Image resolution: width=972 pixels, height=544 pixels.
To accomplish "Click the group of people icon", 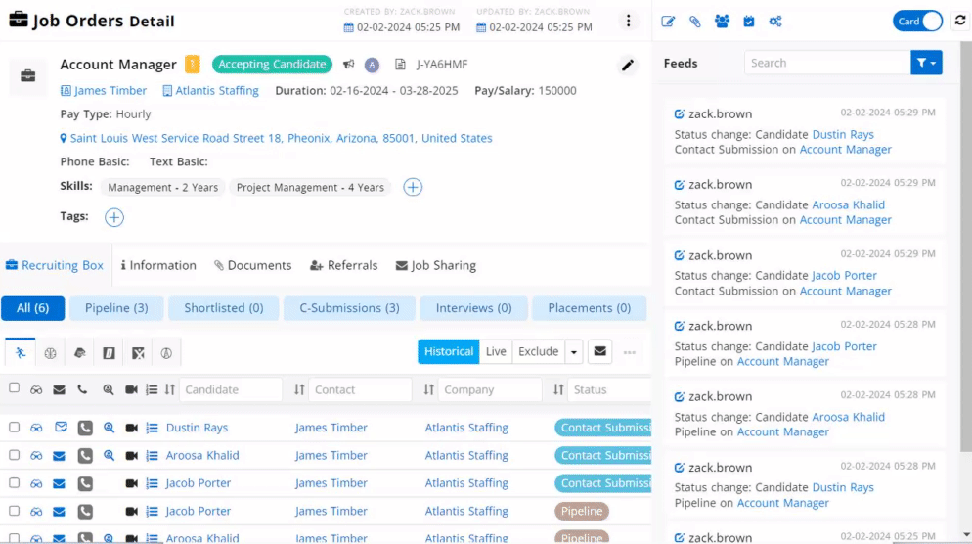I will (722, 22).
